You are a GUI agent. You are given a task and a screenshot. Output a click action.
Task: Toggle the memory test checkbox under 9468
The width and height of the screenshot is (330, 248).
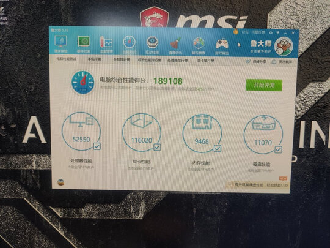point(218,148)
